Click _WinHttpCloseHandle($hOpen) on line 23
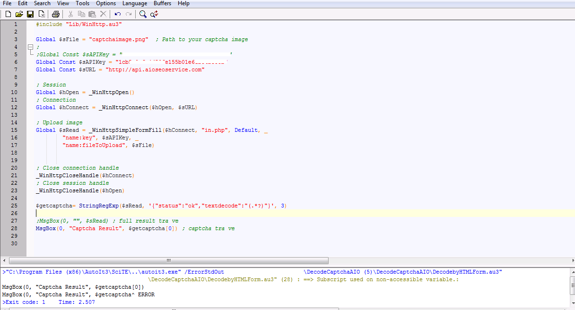Image resolution: width=575 pixels, height=310 pixels. 80,190
